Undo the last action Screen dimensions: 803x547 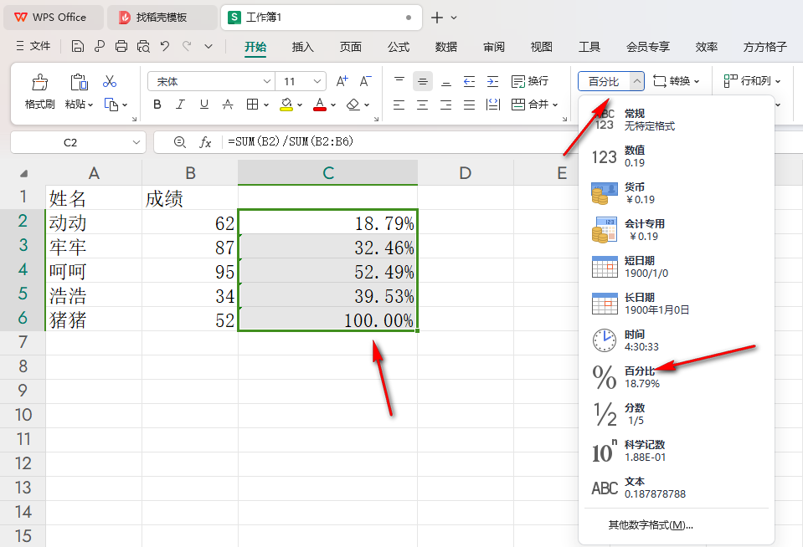pos(165,47)
